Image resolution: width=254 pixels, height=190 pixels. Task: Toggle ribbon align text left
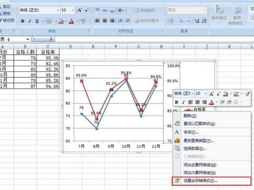tap(97, 21)
